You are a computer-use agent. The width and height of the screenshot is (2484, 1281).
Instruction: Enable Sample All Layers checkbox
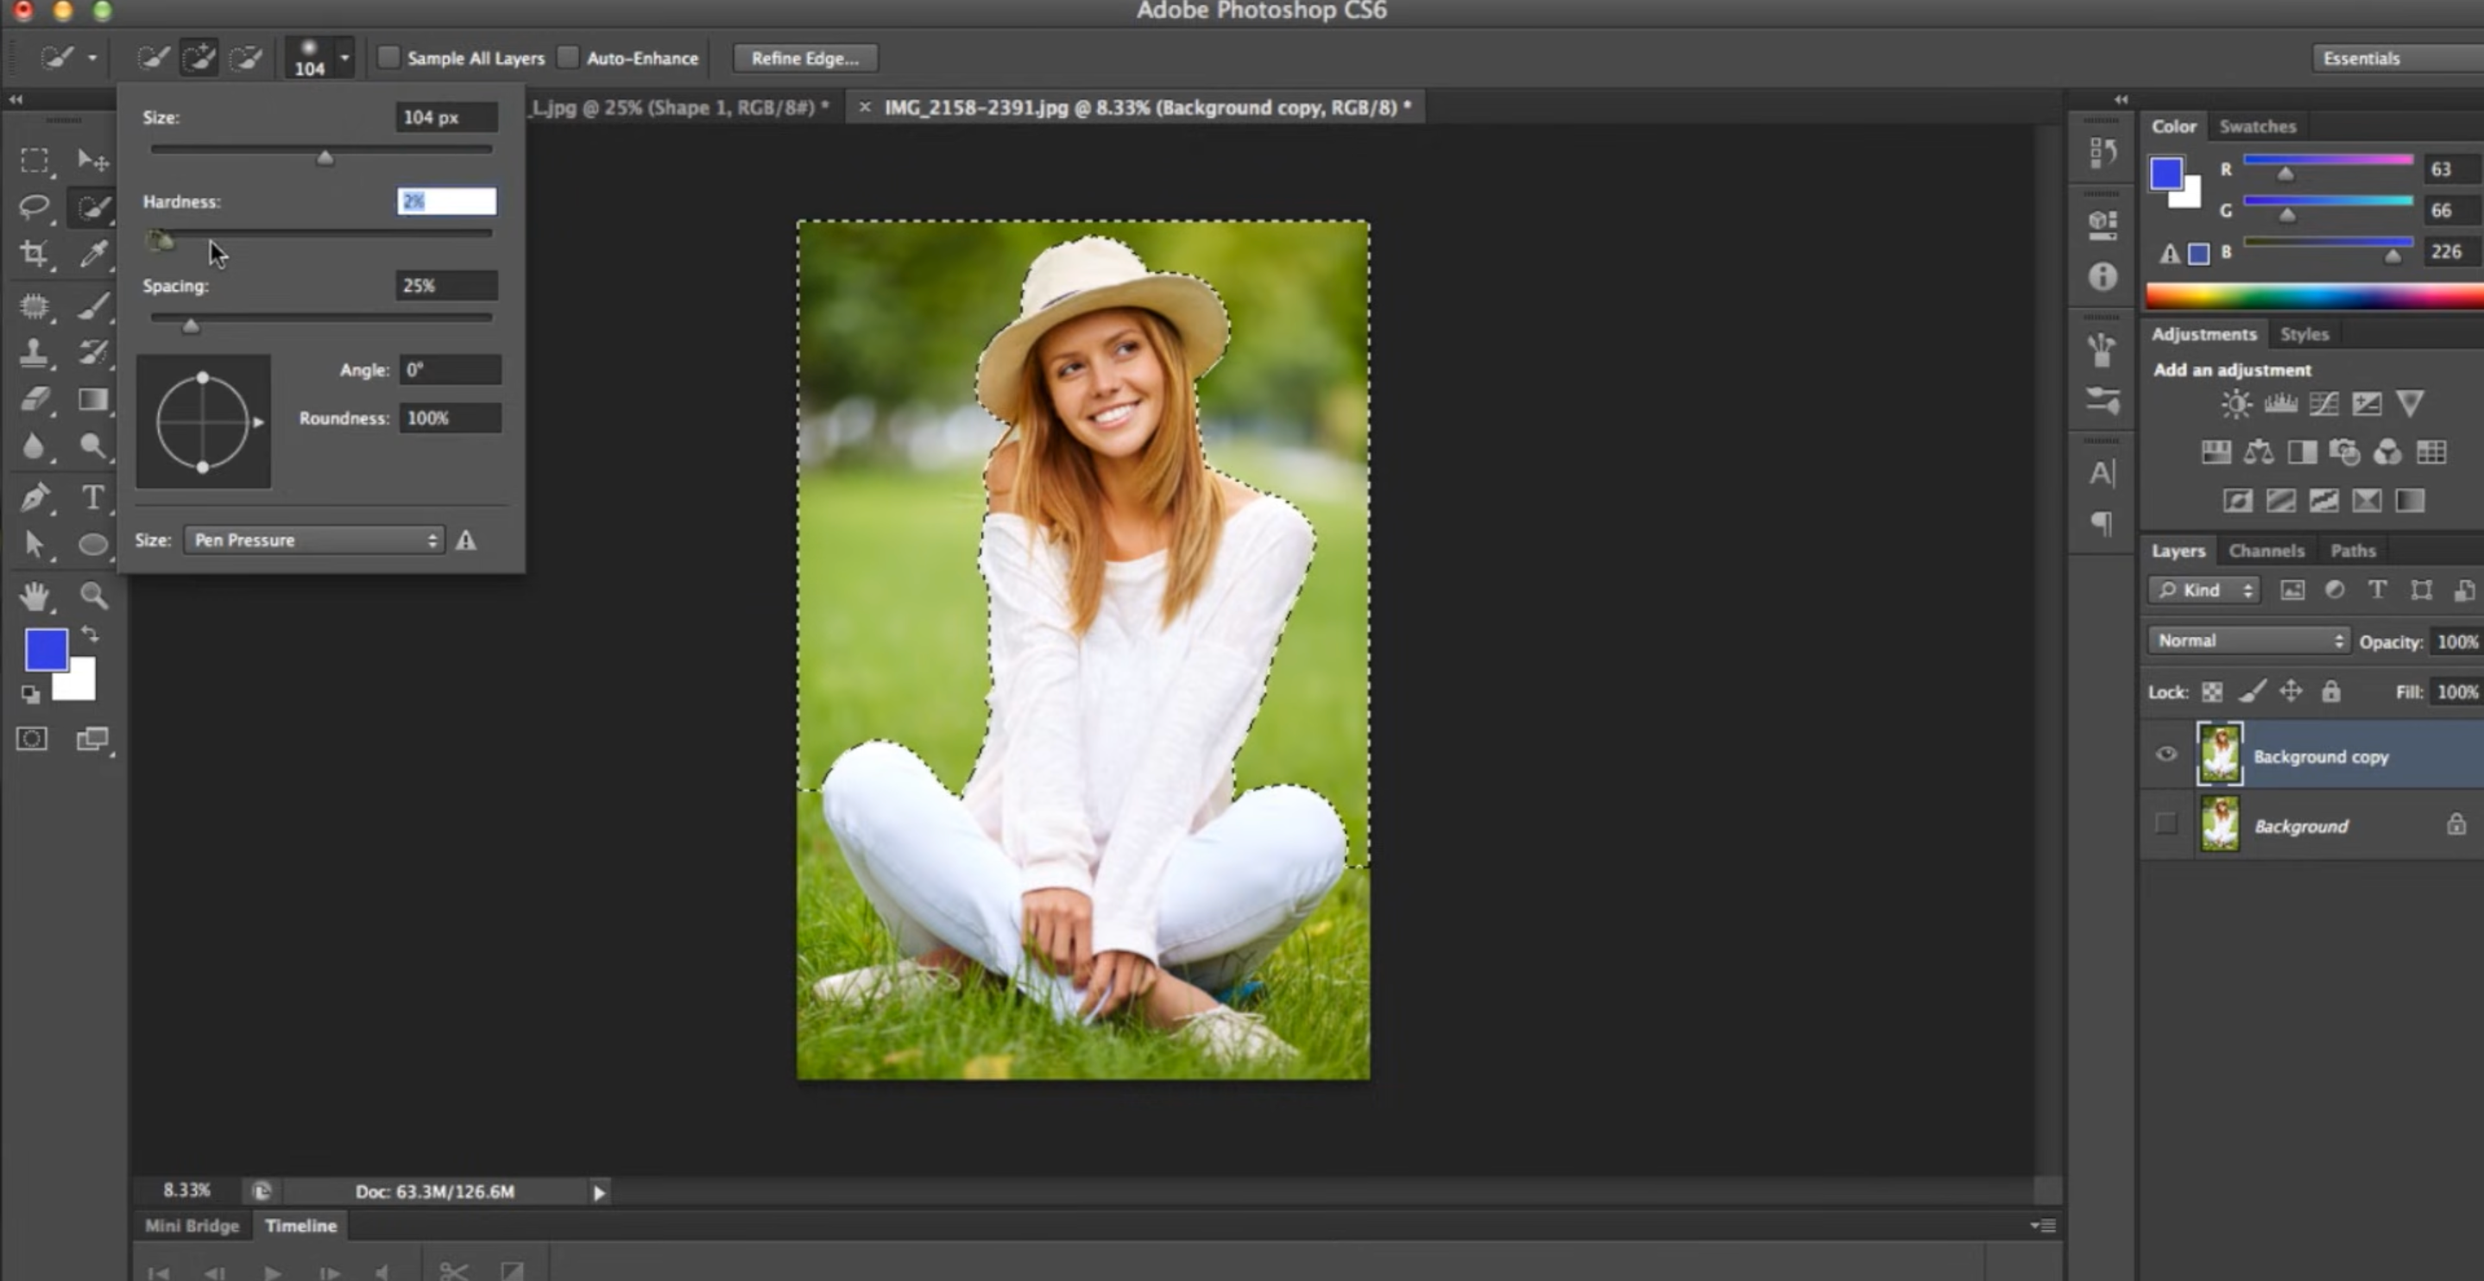click(388, 57)
